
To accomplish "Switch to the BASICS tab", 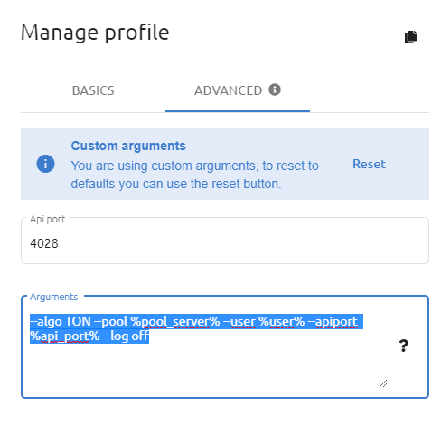I will point(93,90).
